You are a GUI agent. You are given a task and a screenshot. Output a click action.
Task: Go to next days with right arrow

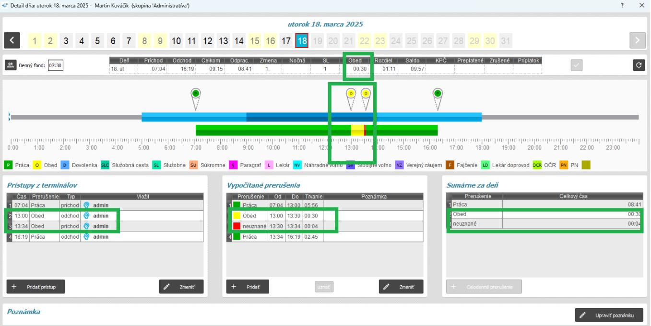[x=637, y=41]
